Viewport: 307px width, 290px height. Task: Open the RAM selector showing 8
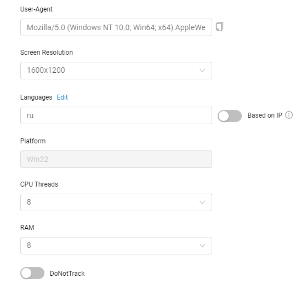[x=116, y=246]
